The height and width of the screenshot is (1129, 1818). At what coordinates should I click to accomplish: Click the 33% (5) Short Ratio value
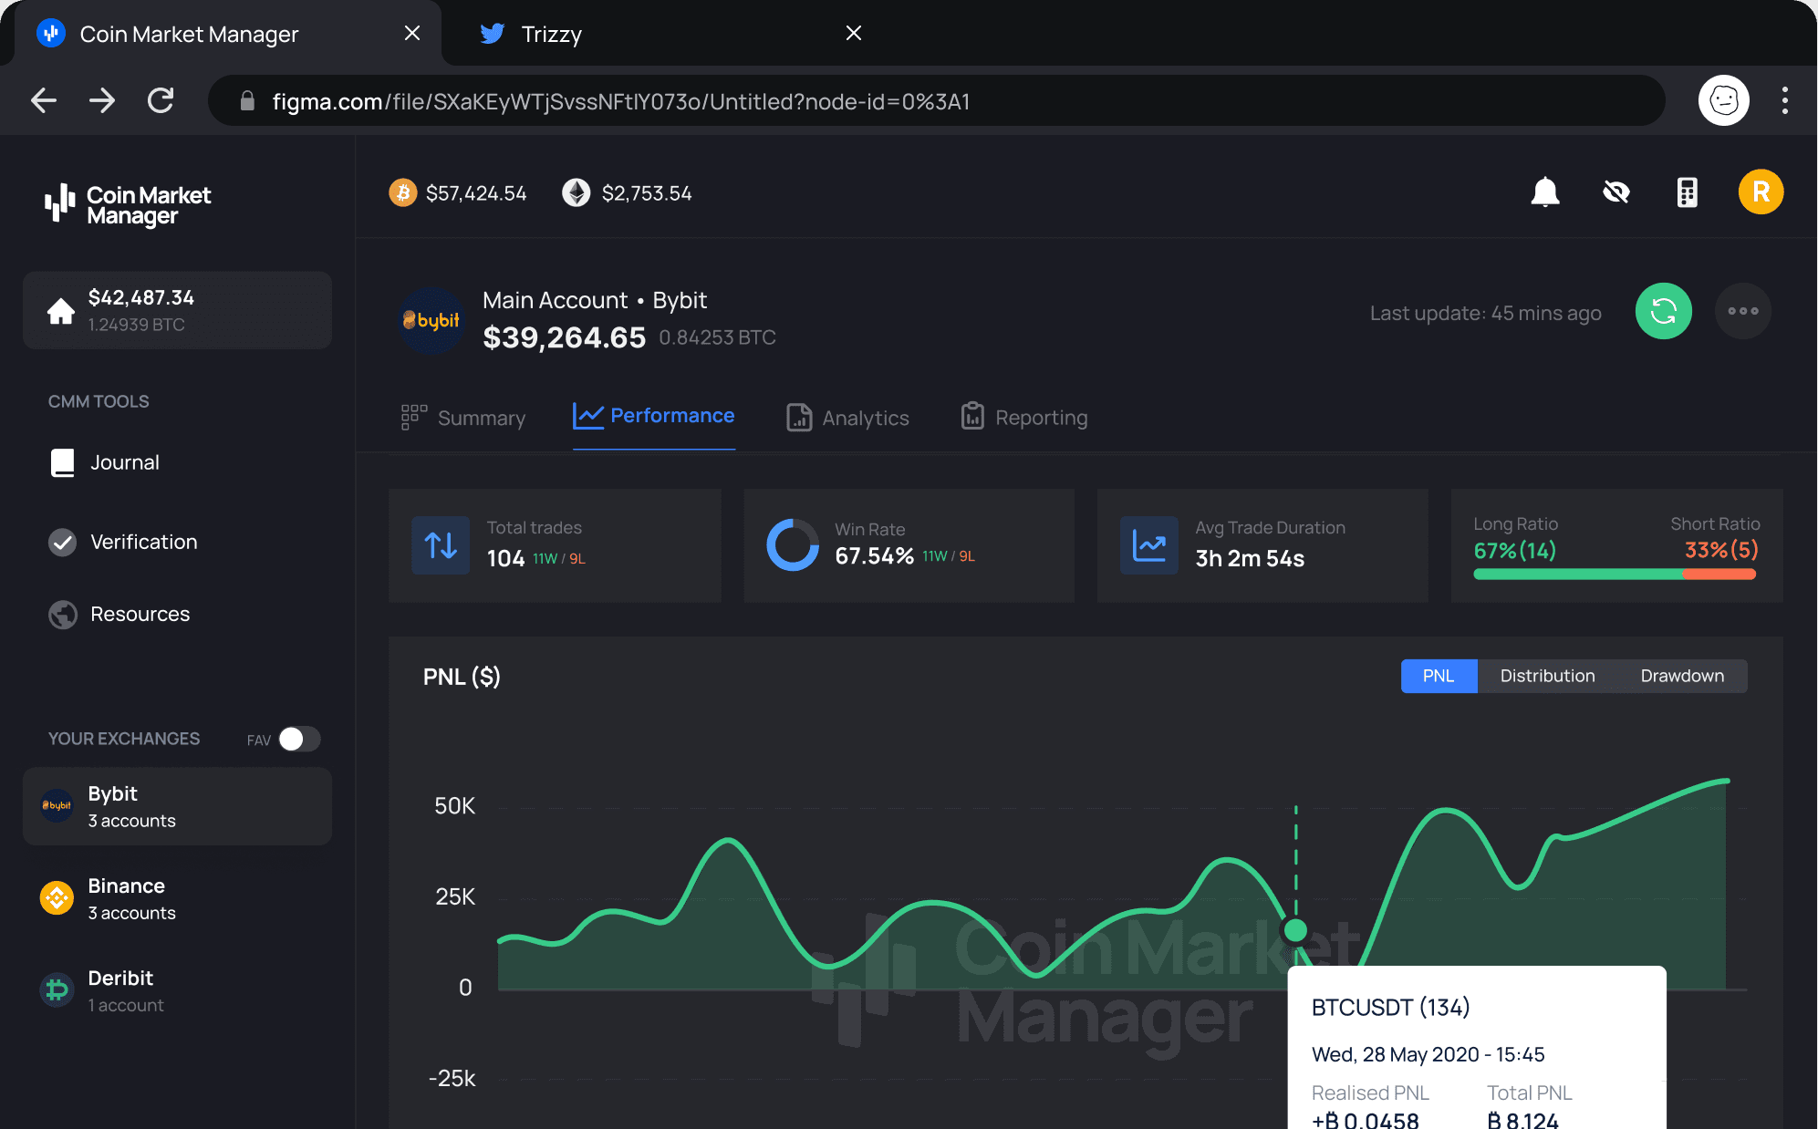point(1720,550)
